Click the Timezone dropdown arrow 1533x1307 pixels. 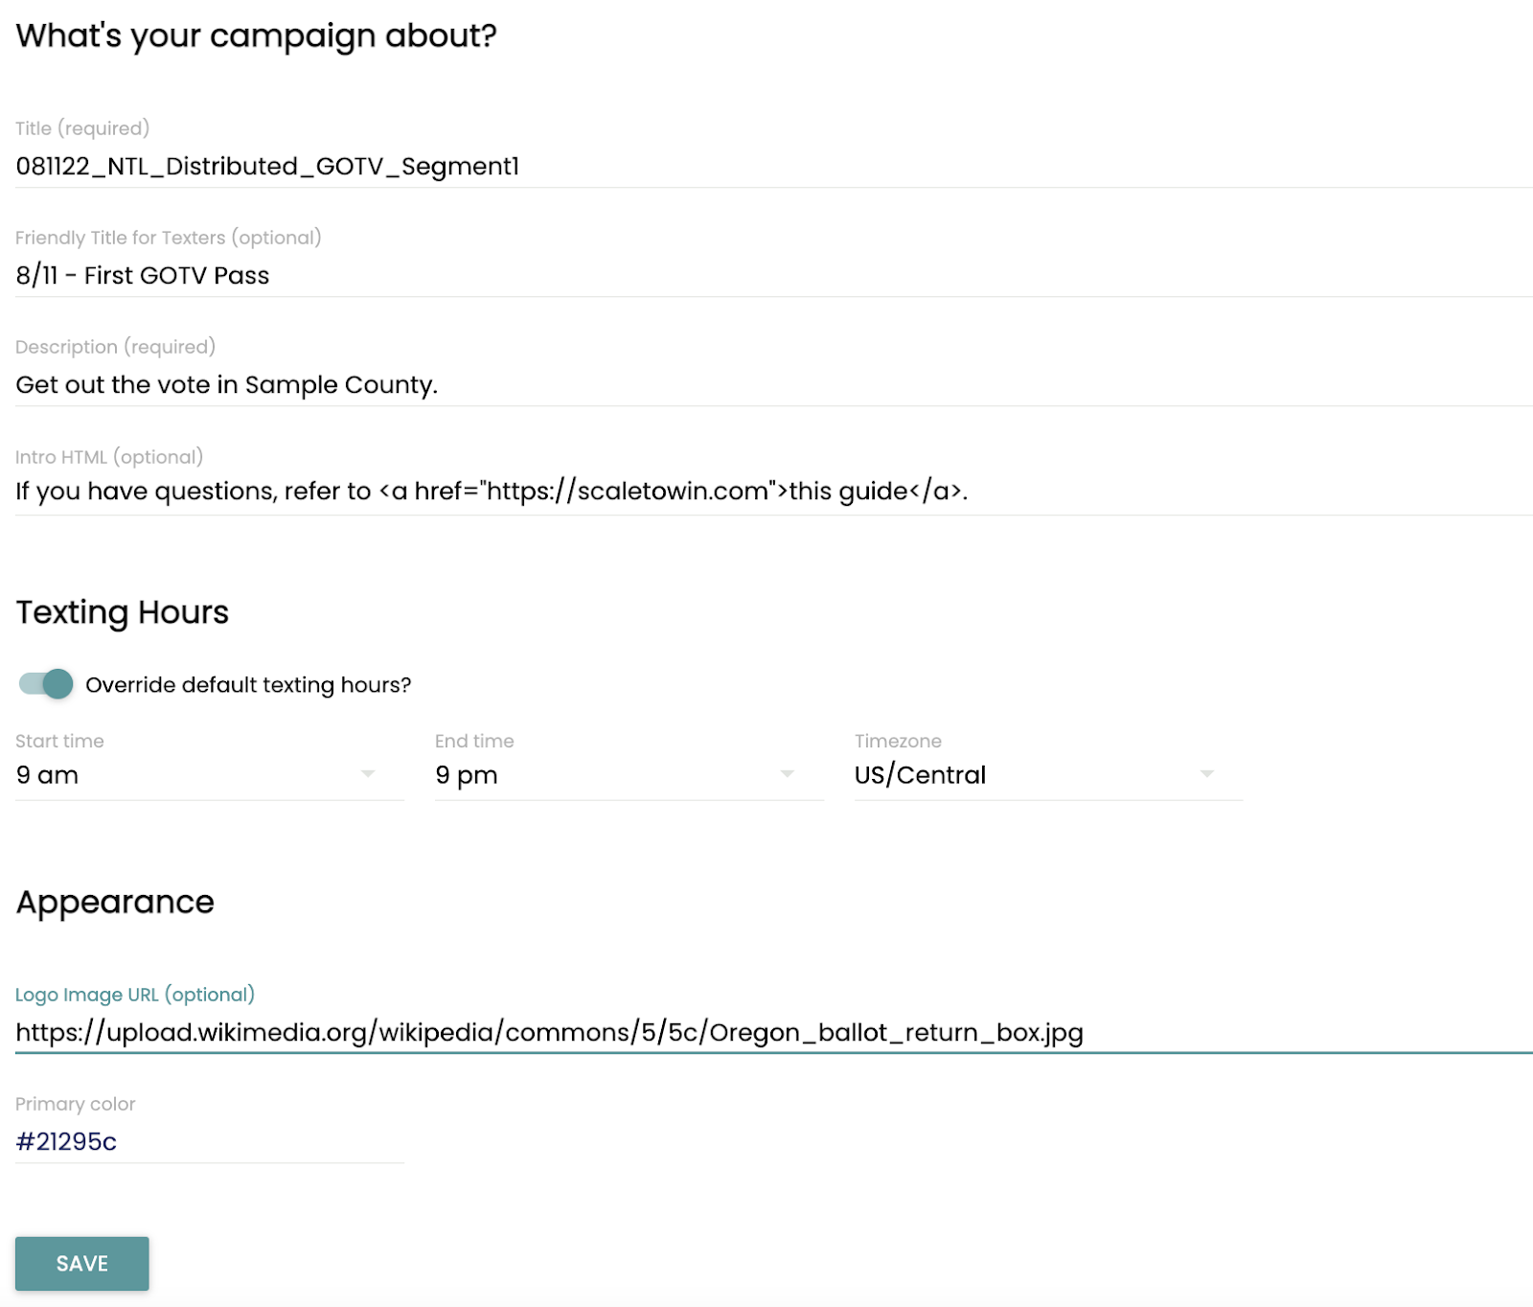click(x=1207, y=773)
